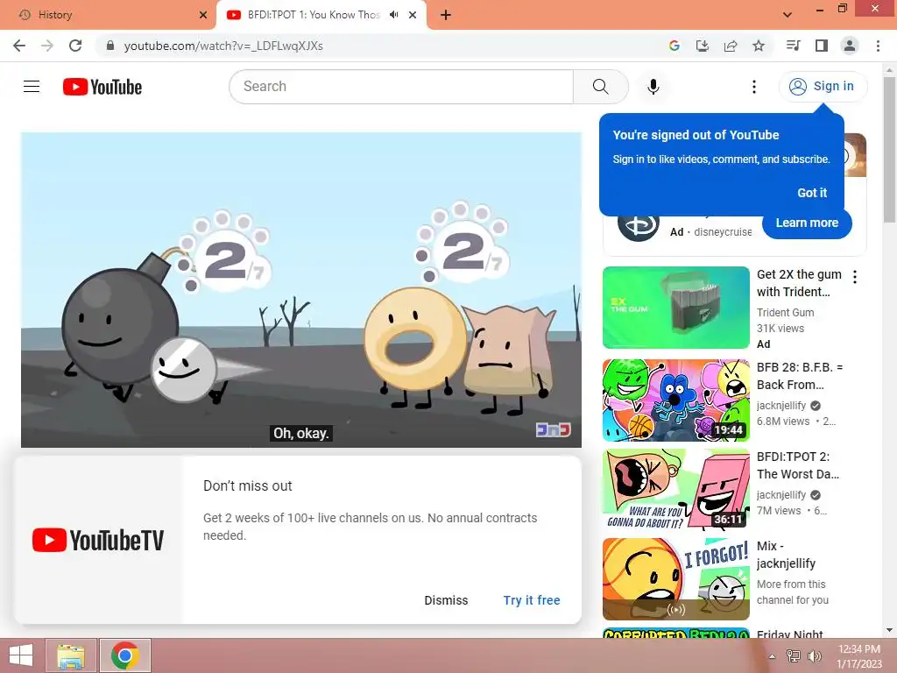This screenshot has height=673, width=897.
Task: Show hidden tray icons arrow
Action: [x=772, y=656]
